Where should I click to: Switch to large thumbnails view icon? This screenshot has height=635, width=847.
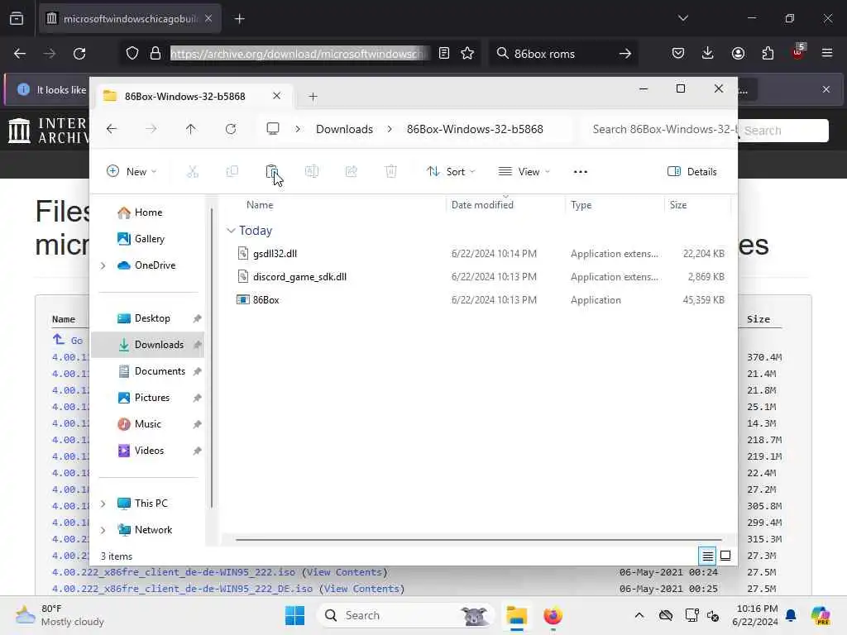click(x=725, y=556)
